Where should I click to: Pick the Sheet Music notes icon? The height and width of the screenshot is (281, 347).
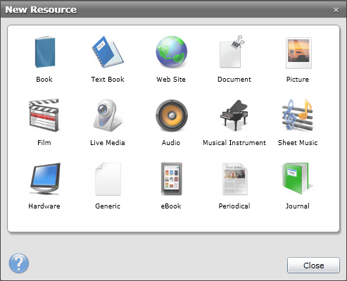tap(298, 115)
